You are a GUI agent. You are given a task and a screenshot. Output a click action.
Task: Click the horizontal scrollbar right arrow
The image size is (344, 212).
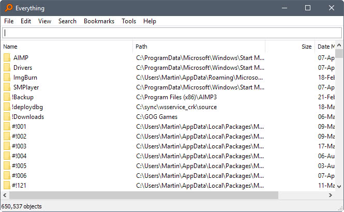pyautogui.click(x=331, y=195)
